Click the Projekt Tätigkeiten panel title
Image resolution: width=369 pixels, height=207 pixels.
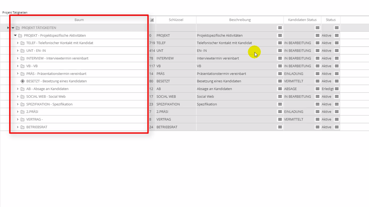coord(15,13)
